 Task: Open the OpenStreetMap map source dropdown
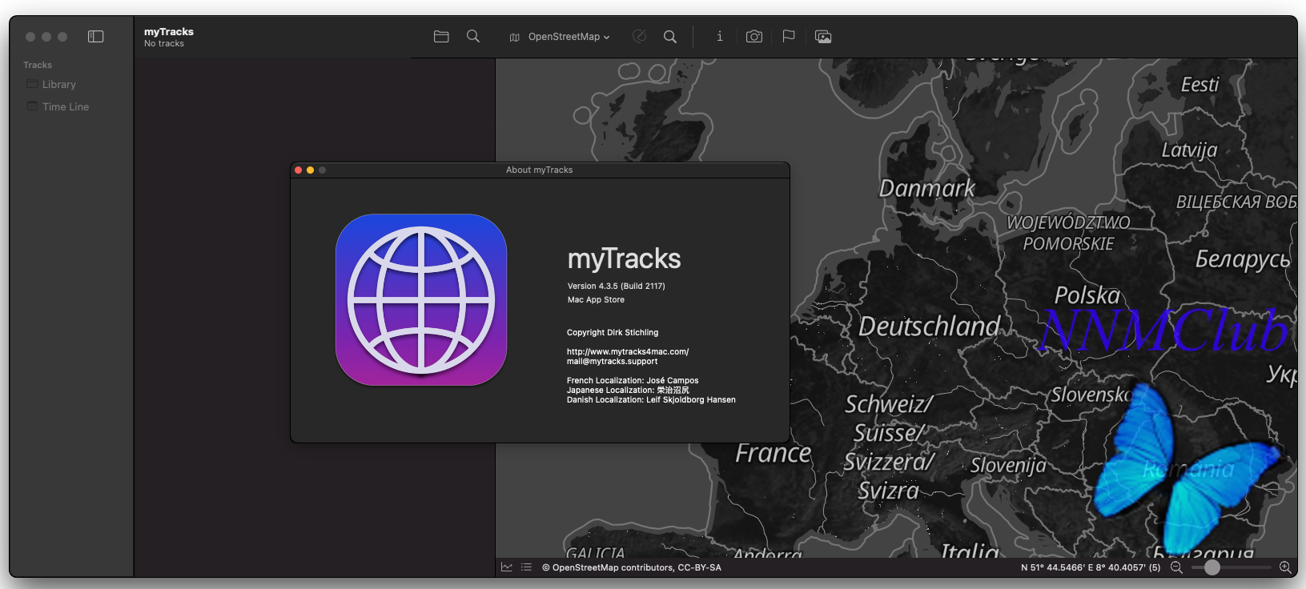click(560, 37)
